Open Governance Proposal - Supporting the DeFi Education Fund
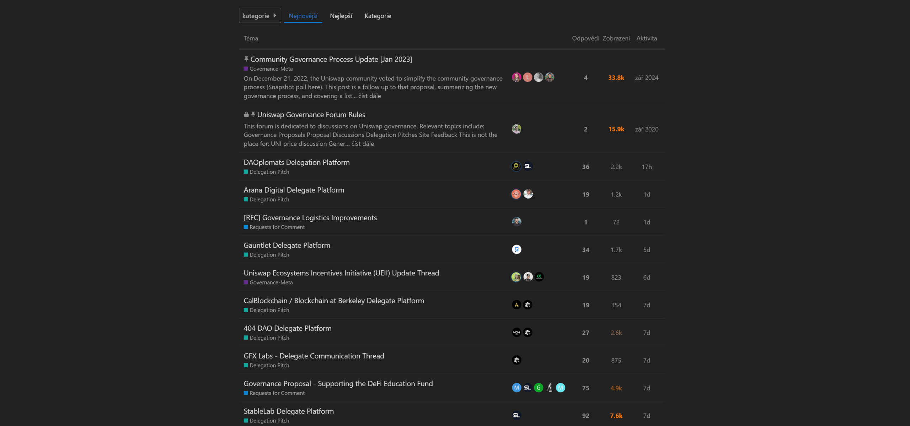 [338, 384]
